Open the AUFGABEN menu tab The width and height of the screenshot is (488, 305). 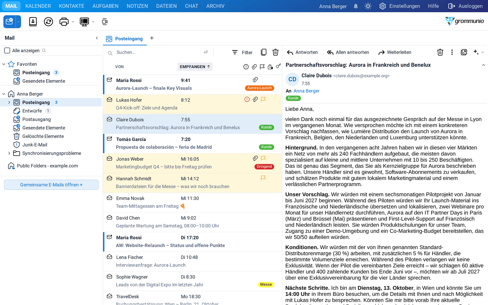coord(105,6)
